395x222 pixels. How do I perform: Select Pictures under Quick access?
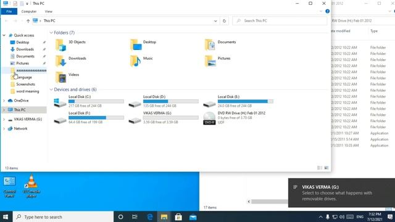[x=22, y=64]
